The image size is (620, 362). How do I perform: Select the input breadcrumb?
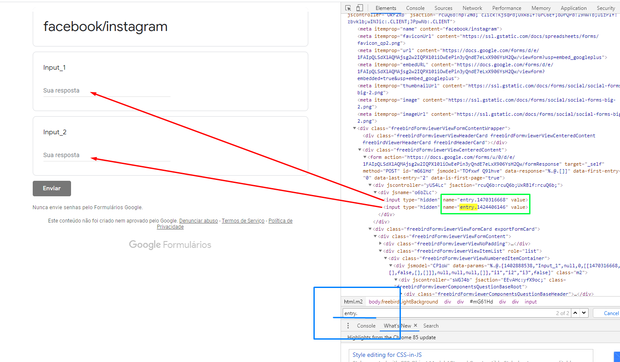point(530,302)
